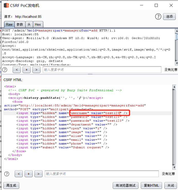Click plus button in request search bar
The image size is (178, 190).
tap(26, 70)
